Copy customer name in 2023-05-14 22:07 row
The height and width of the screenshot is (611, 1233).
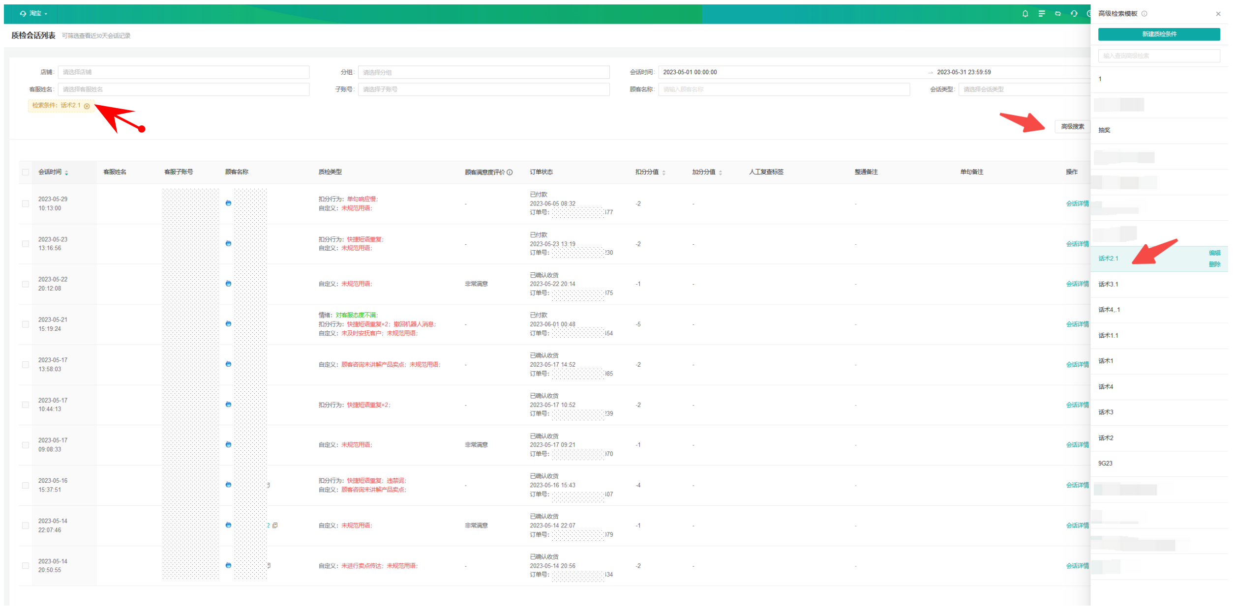tap(275, 525)
